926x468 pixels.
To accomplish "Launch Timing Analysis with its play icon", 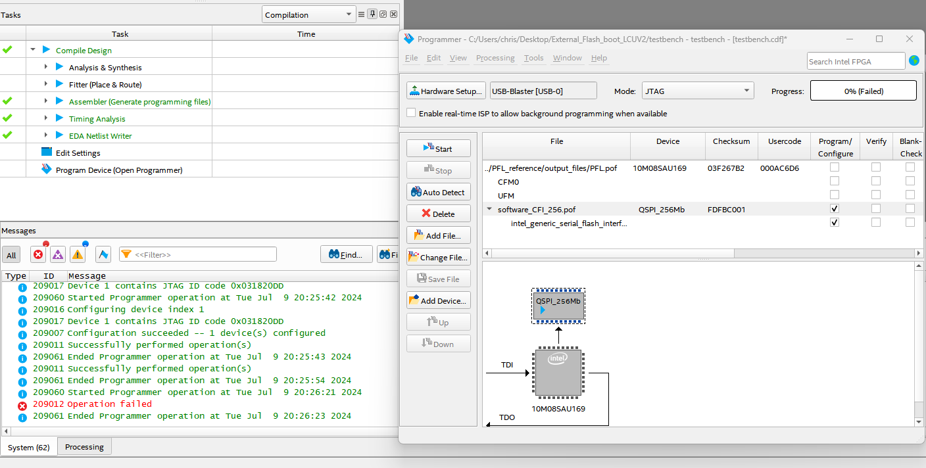I will [59, 118].
